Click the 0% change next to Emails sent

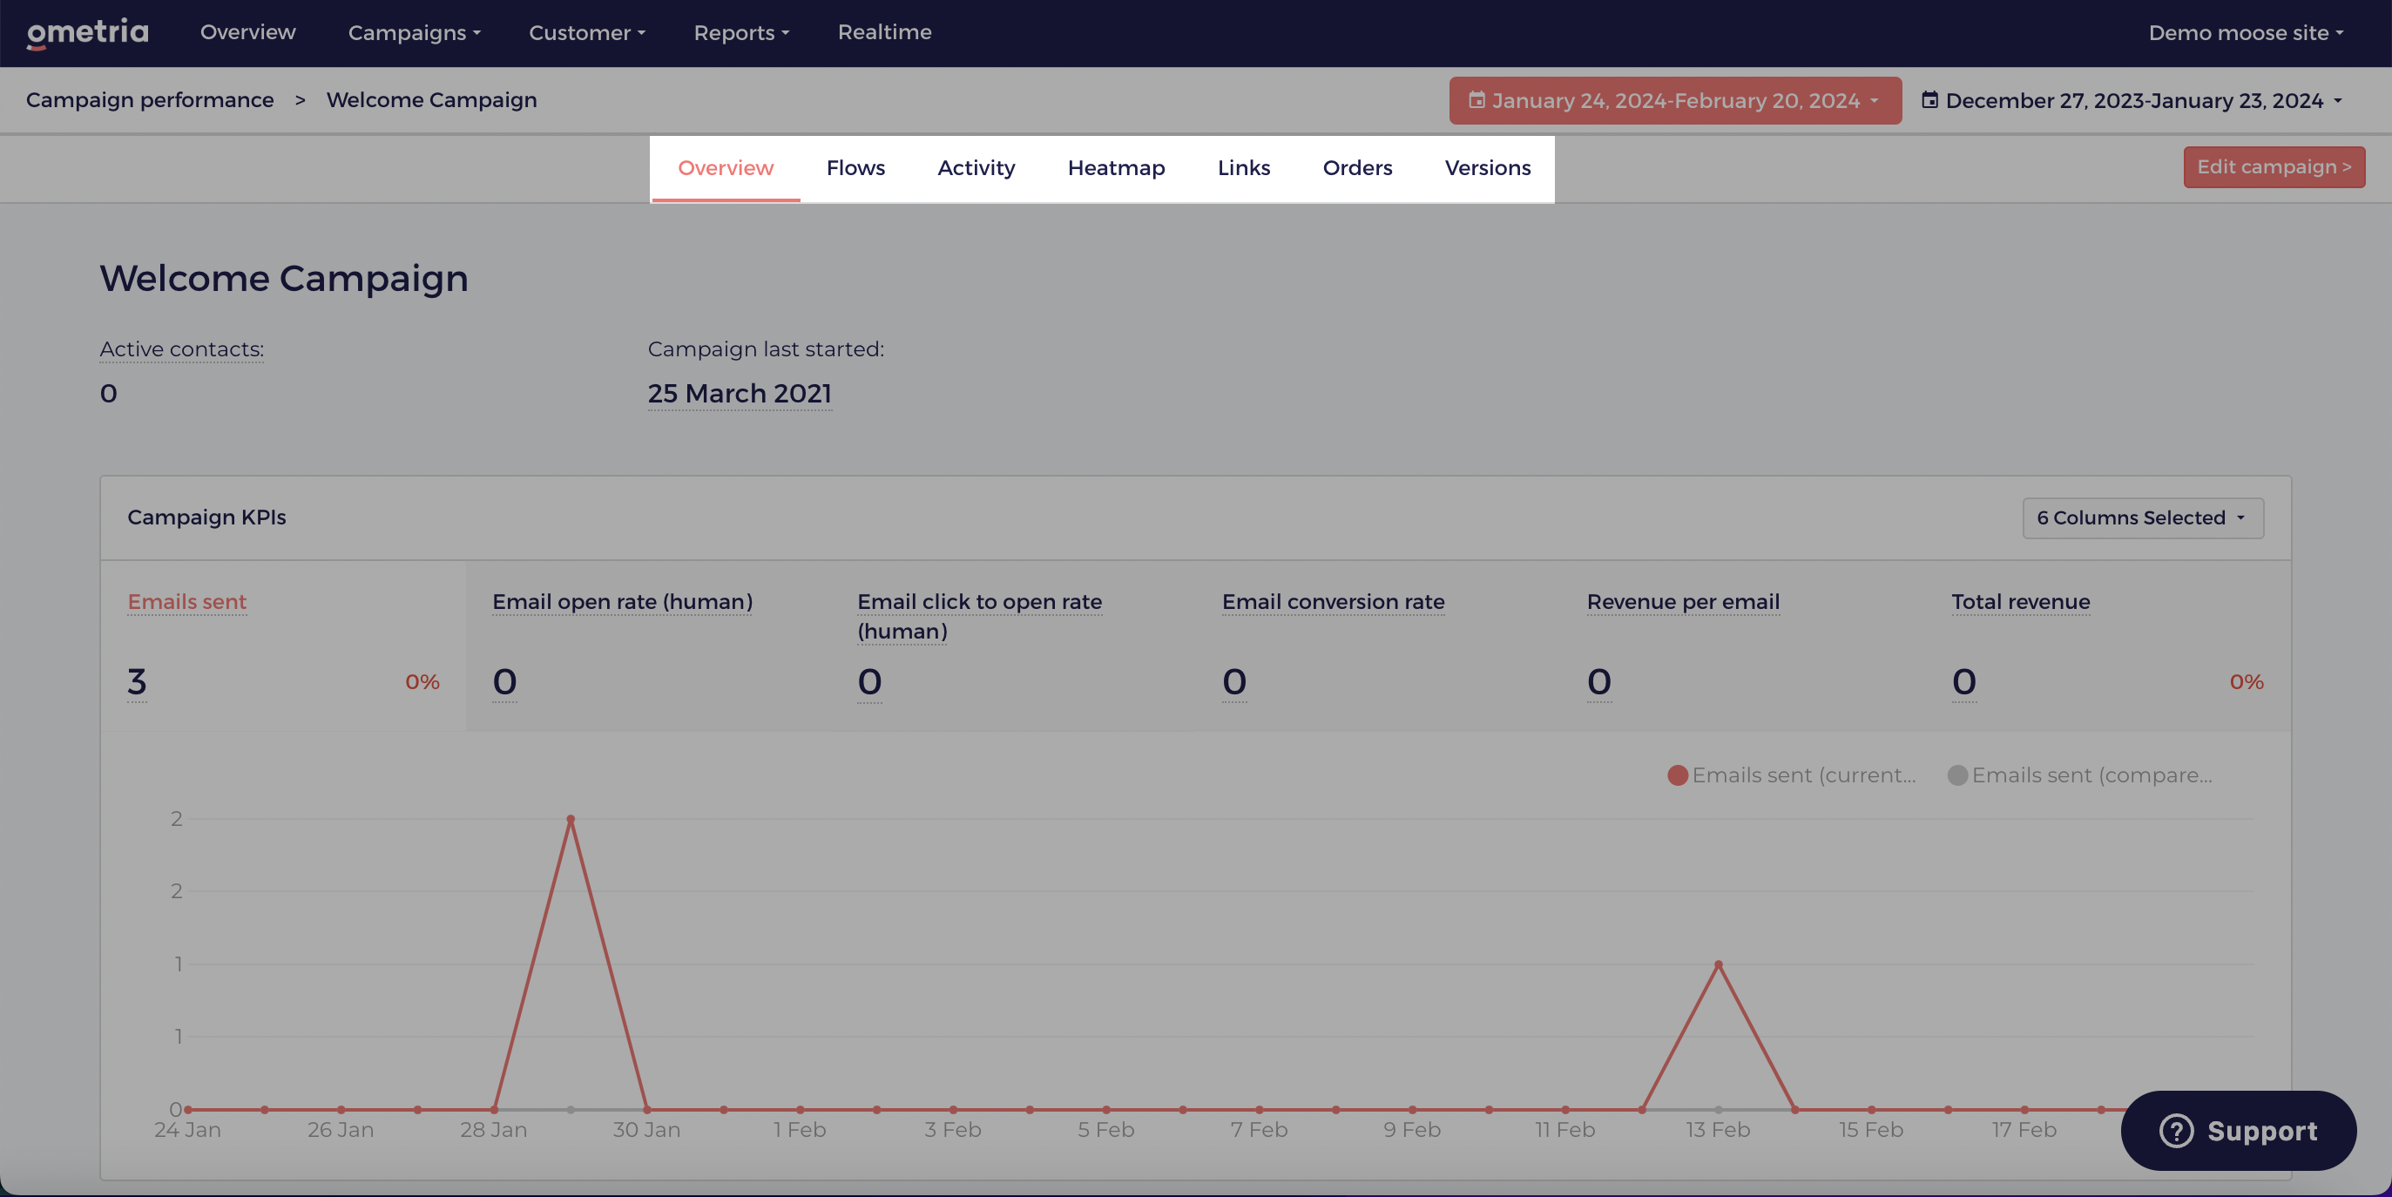422,681
